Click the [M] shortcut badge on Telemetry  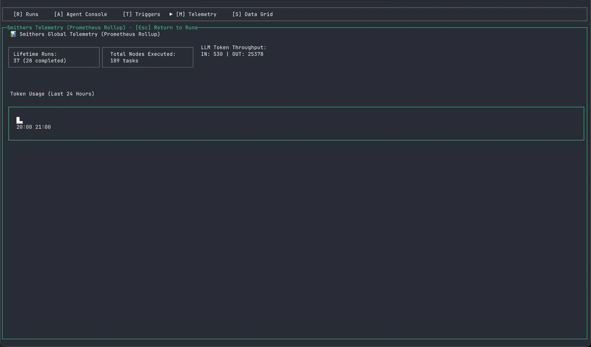pyautogui.click(x=180, y=14)
